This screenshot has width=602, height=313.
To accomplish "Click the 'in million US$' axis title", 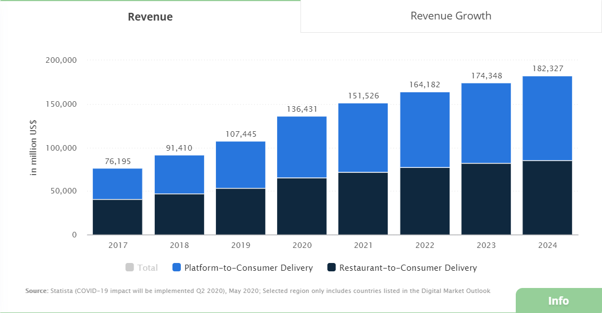I will click(x=33, y=148).
